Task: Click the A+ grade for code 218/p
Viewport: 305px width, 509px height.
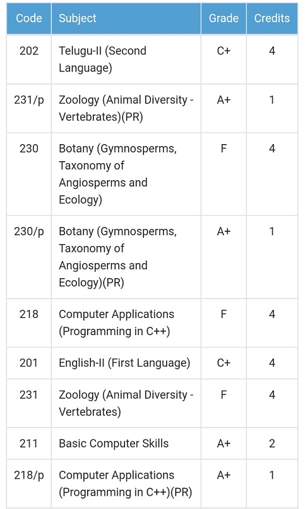Action: 224,475
